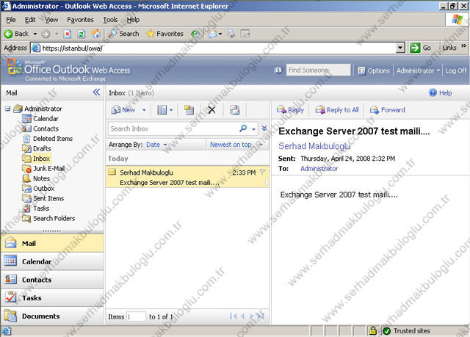The image size is (470, 337).
Task: Switch to the bottom Calendar module
Action: click(52, 261)
